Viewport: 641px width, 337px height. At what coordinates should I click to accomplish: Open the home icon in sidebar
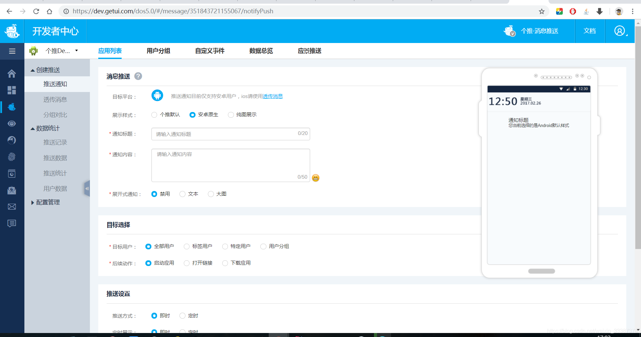pyautogui.click(x=12, y=73)
